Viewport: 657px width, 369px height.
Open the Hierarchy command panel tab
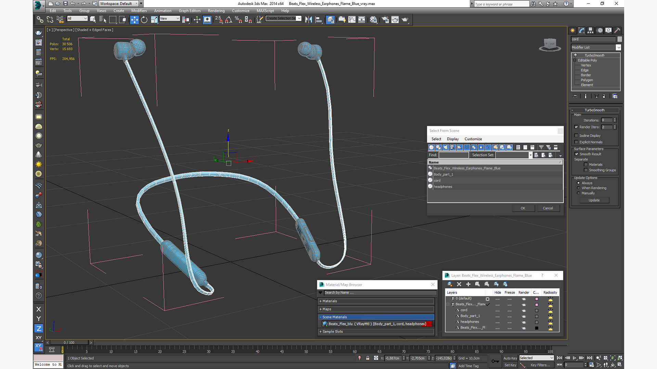590,30
